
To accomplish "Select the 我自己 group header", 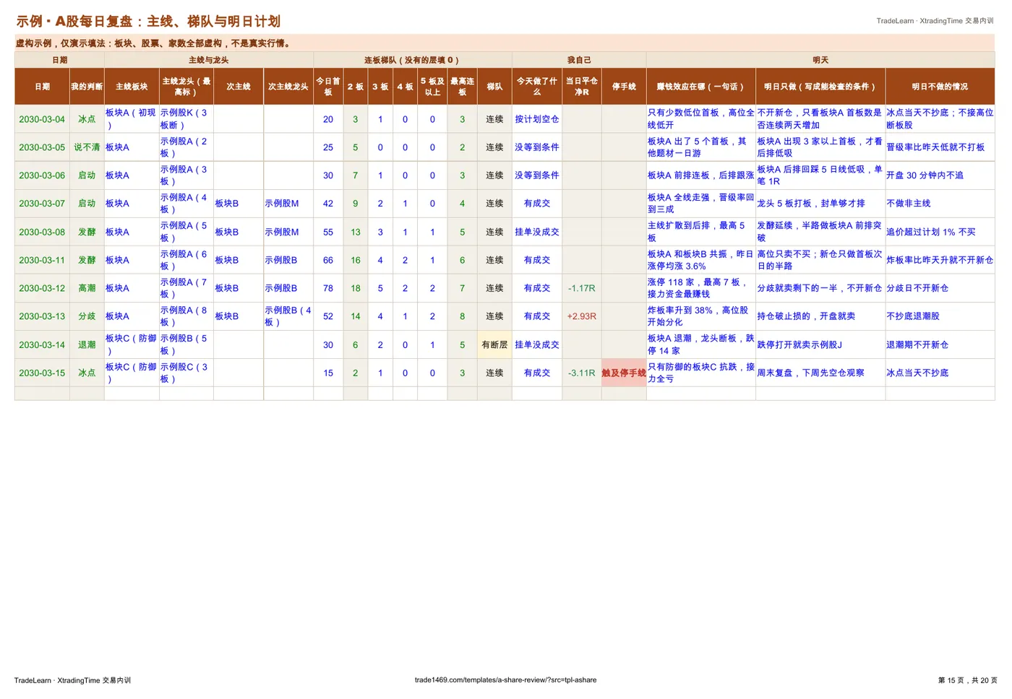I will coord(579,60).
